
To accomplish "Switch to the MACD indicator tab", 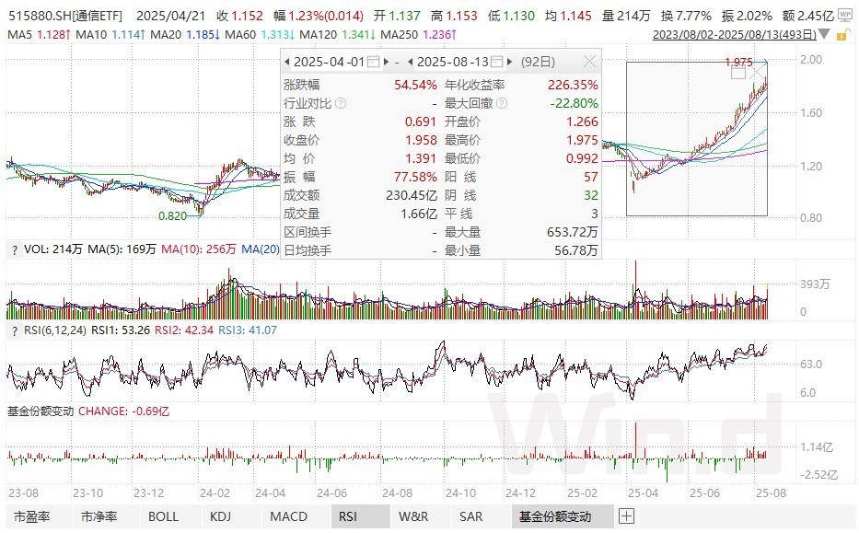I will coord(289,516).
